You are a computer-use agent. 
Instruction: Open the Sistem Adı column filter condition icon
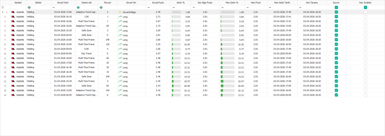click(x=78, y=8)
